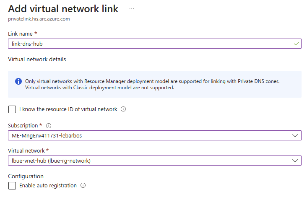Screen dimensions: 307x197
Task: Click the blue information icon in banner
Action: [x=18, y=81]
